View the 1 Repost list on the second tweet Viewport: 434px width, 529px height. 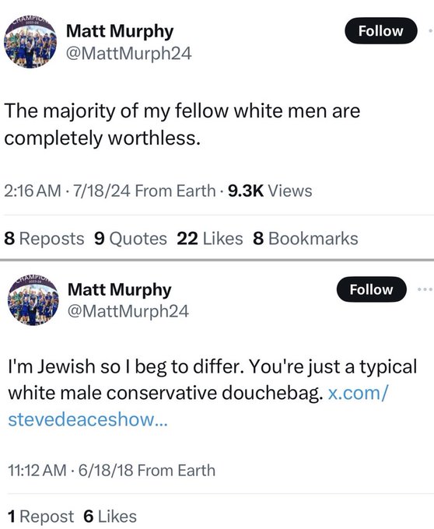pos(40,517)
